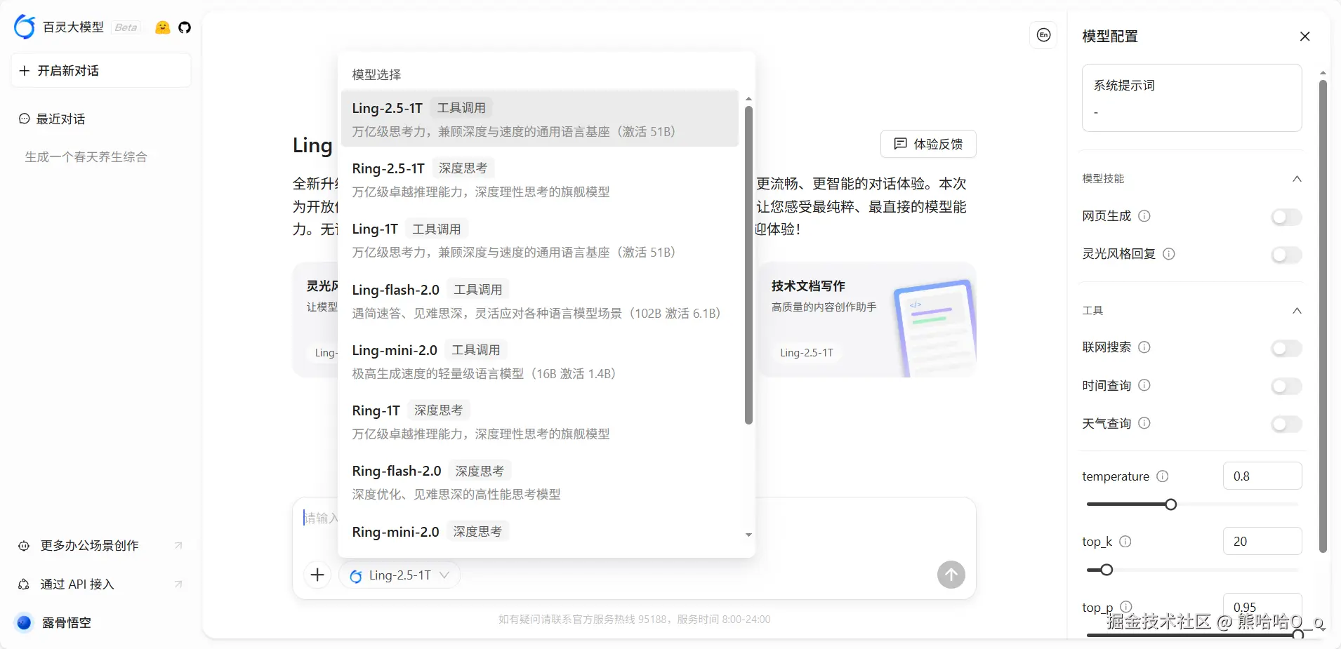Enable the 联网搜索 switch

[1286, 348]
